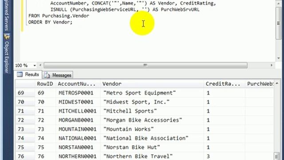Click the Results grid icon

coord(20,74)
